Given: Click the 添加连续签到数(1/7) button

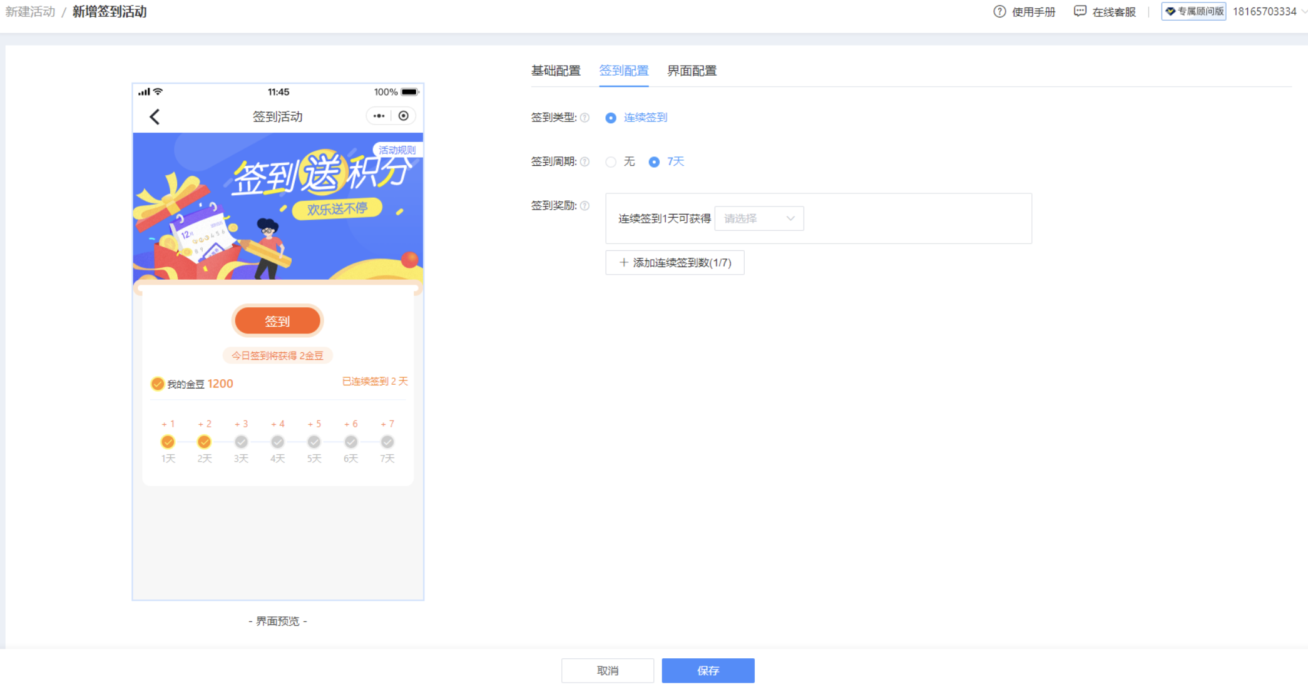Looking at the screenshot, I should pyautogui.click(x=675, y=263).
